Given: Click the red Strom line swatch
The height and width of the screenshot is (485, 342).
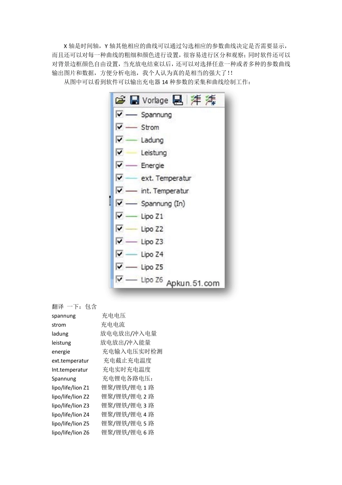Looking at the screenshot, I should 131,127.
